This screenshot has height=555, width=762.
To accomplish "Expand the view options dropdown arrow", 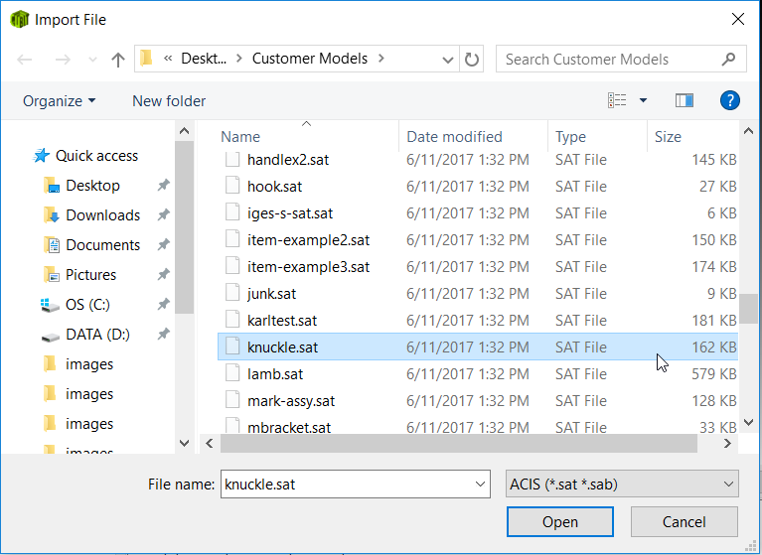I will tap(643, 100).
